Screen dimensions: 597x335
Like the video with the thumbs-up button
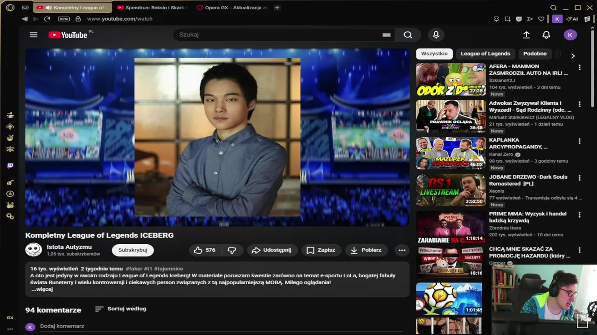tap(204, 250)
